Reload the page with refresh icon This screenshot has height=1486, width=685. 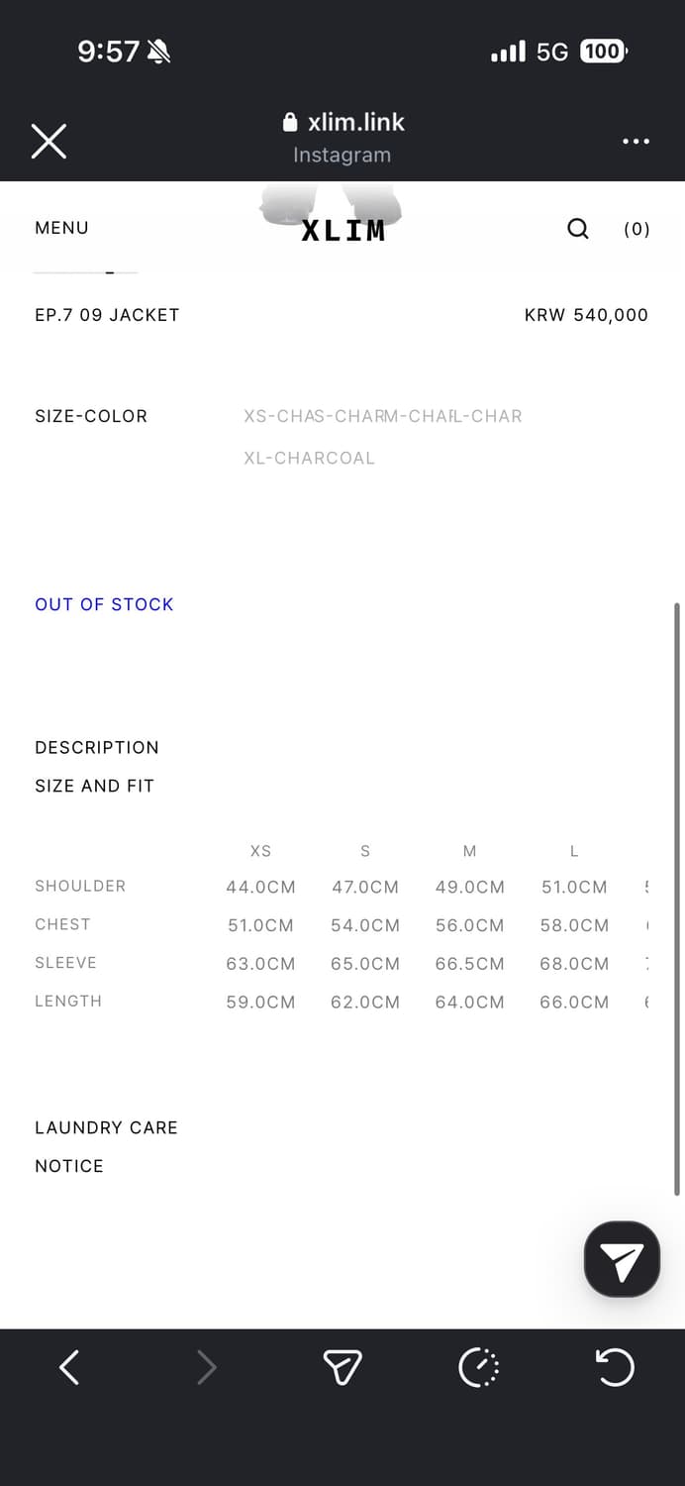click(615, 1368)
